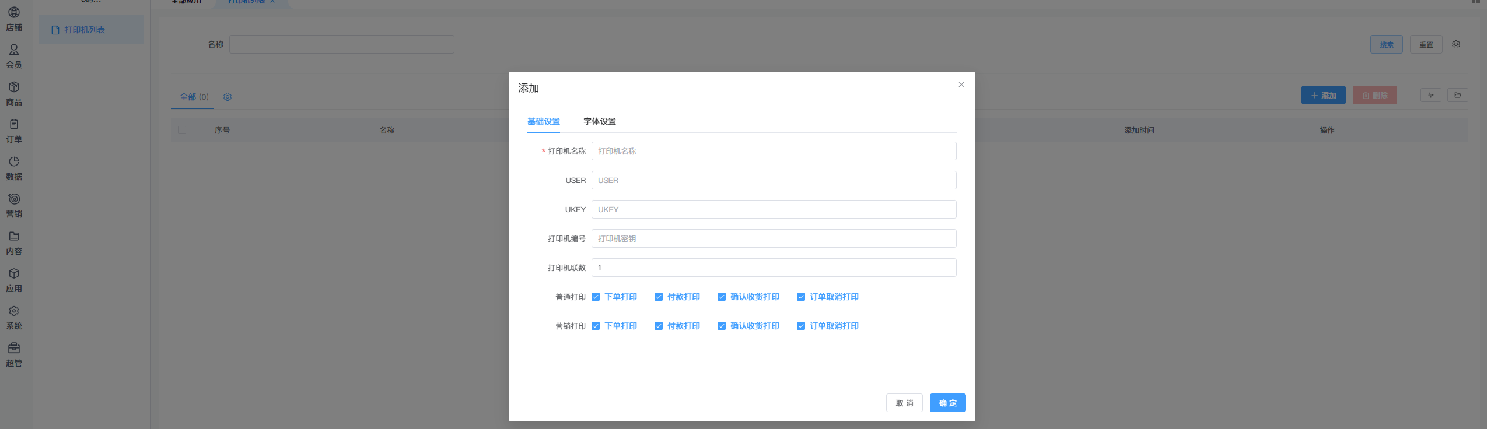
Task: Click the 操作 column header
Action: tap(1327, 130)
